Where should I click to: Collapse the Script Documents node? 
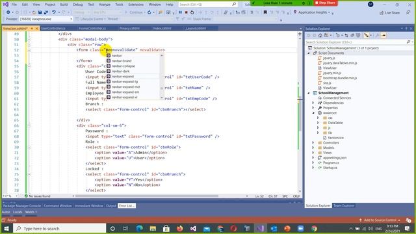pyautogui.click(x=309, y=53)
